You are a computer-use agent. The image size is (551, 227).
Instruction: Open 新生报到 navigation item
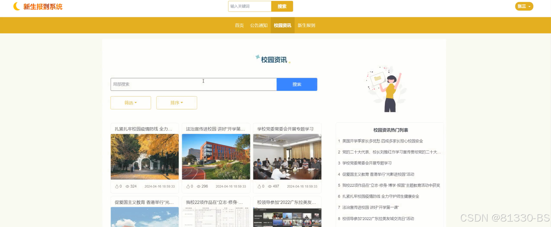pyautogui.click(x=306, y=25)
